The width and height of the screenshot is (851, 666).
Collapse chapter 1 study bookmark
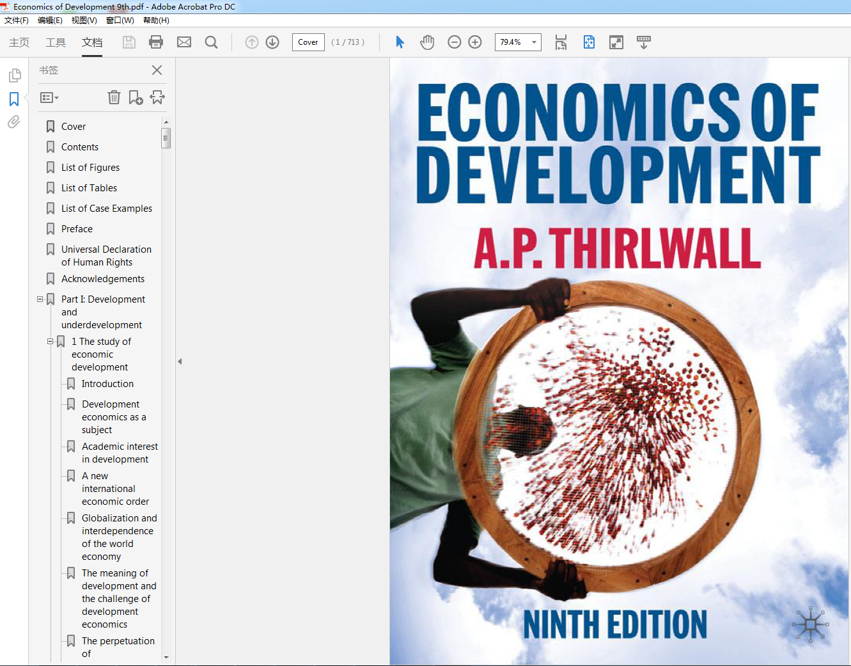[51, 342]
